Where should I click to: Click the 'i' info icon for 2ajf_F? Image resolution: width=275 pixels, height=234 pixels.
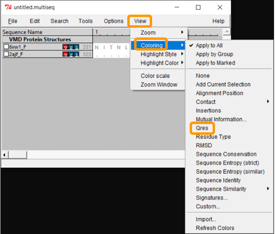coord(76,54)
